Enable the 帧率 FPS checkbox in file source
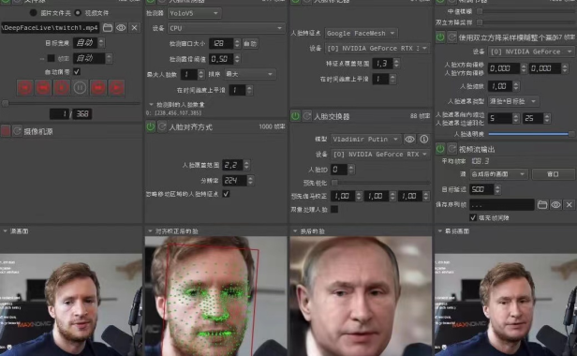Image resolution: width=577 pixels, height=356 pixels. 52,58
